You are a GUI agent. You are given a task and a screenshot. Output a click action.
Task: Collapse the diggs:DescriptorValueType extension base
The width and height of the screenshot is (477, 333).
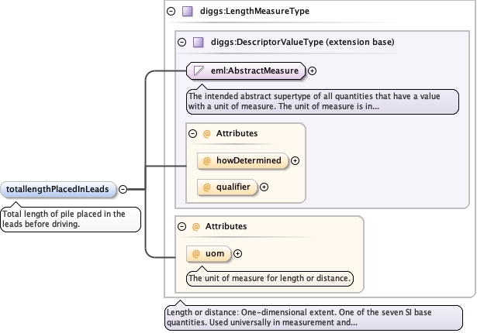tap(182, 43)
